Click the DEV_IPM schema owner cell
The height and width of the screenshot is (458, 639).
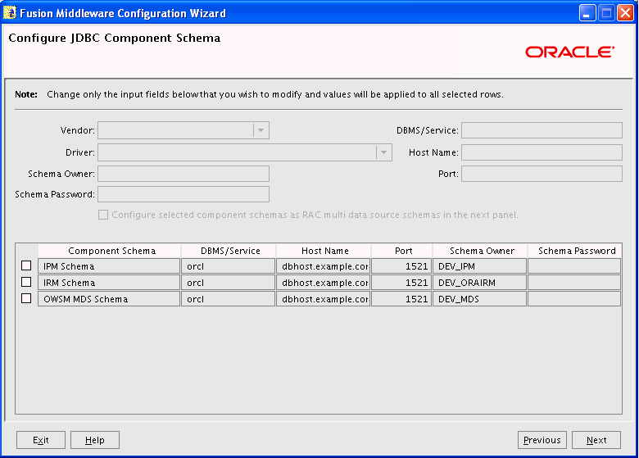click(x=479, y=266)
